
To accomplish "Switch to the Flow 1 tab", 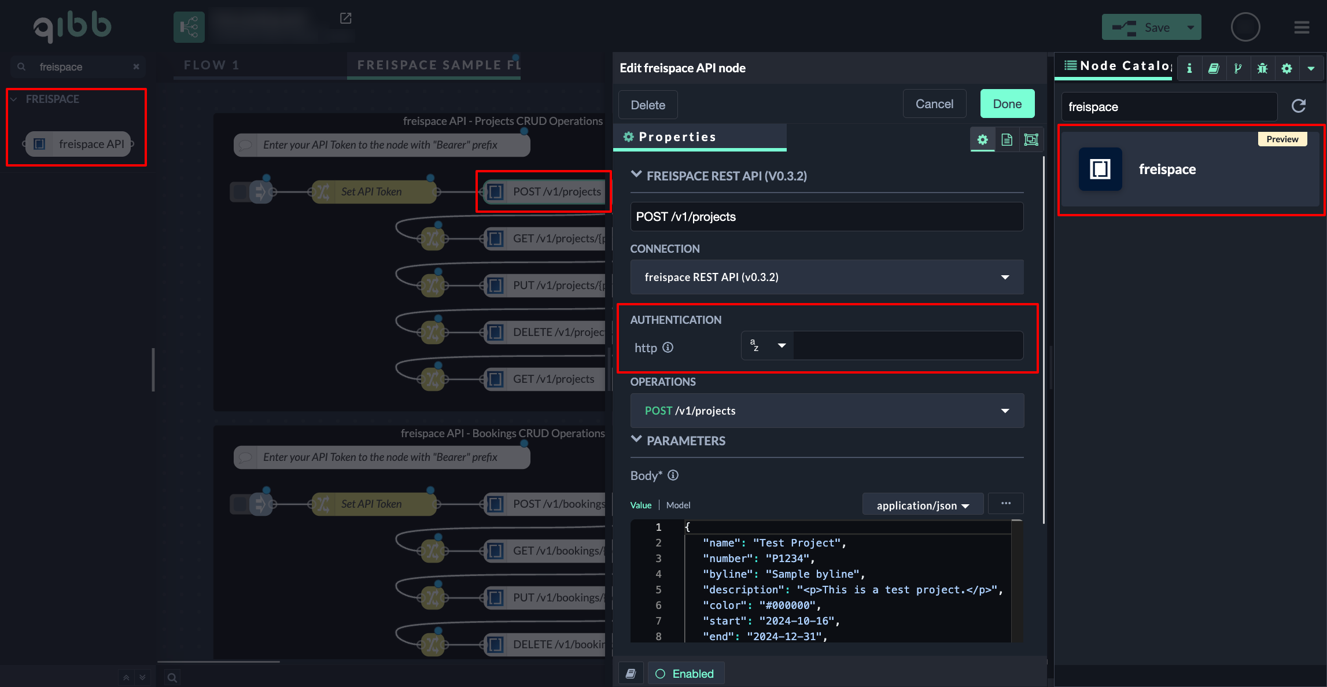I will click(x=211, y=65).
